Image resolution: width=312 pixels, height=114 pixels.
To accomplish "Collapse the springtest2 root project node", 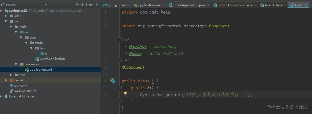I will coord(1,11).
